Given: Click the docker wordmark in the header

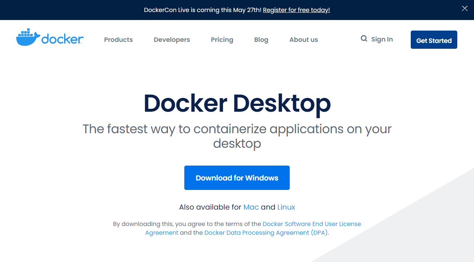Looking at the screenshot, I should 62,37.
